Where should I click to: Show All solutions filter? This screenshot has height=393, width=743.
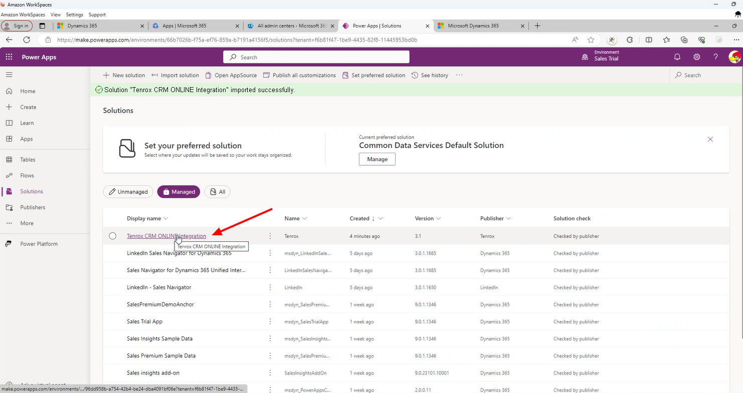[x=217, y=192]
